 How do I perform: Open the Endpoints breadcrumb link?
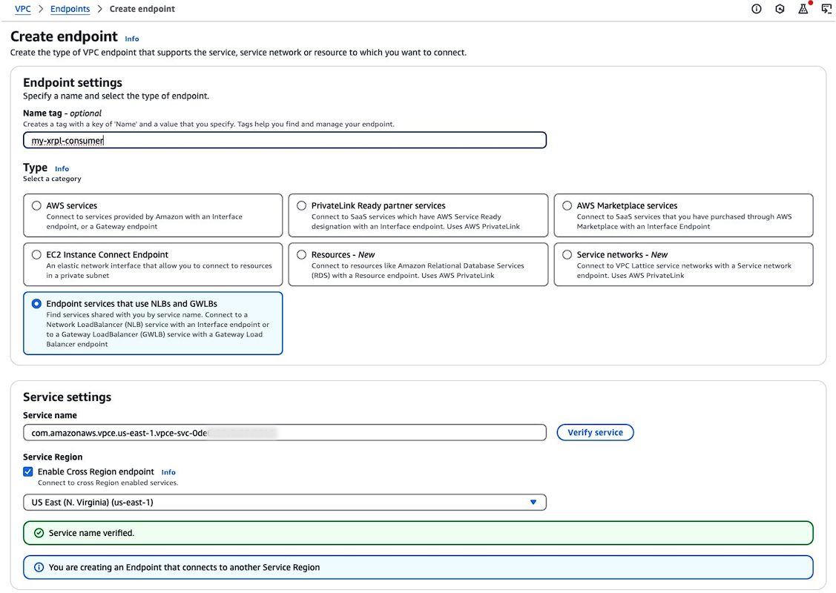70,9
